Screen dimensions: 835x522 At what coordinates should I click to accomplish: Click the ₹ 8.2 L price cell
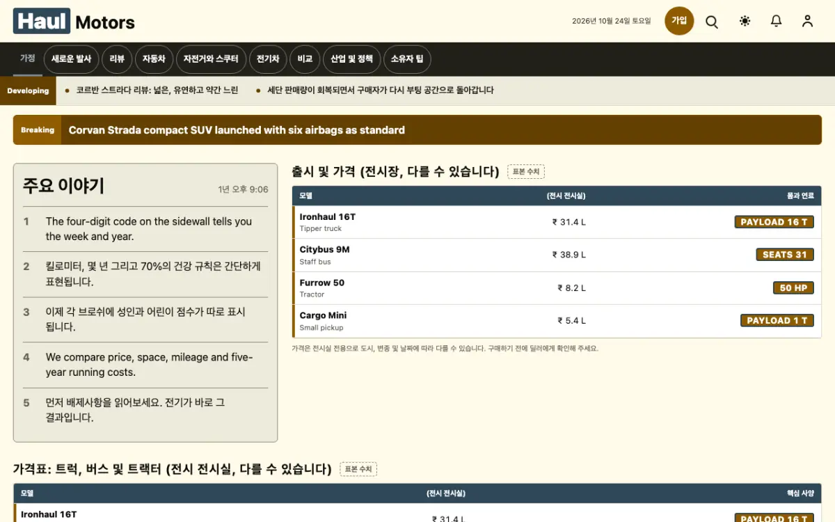tap(571, 288)
